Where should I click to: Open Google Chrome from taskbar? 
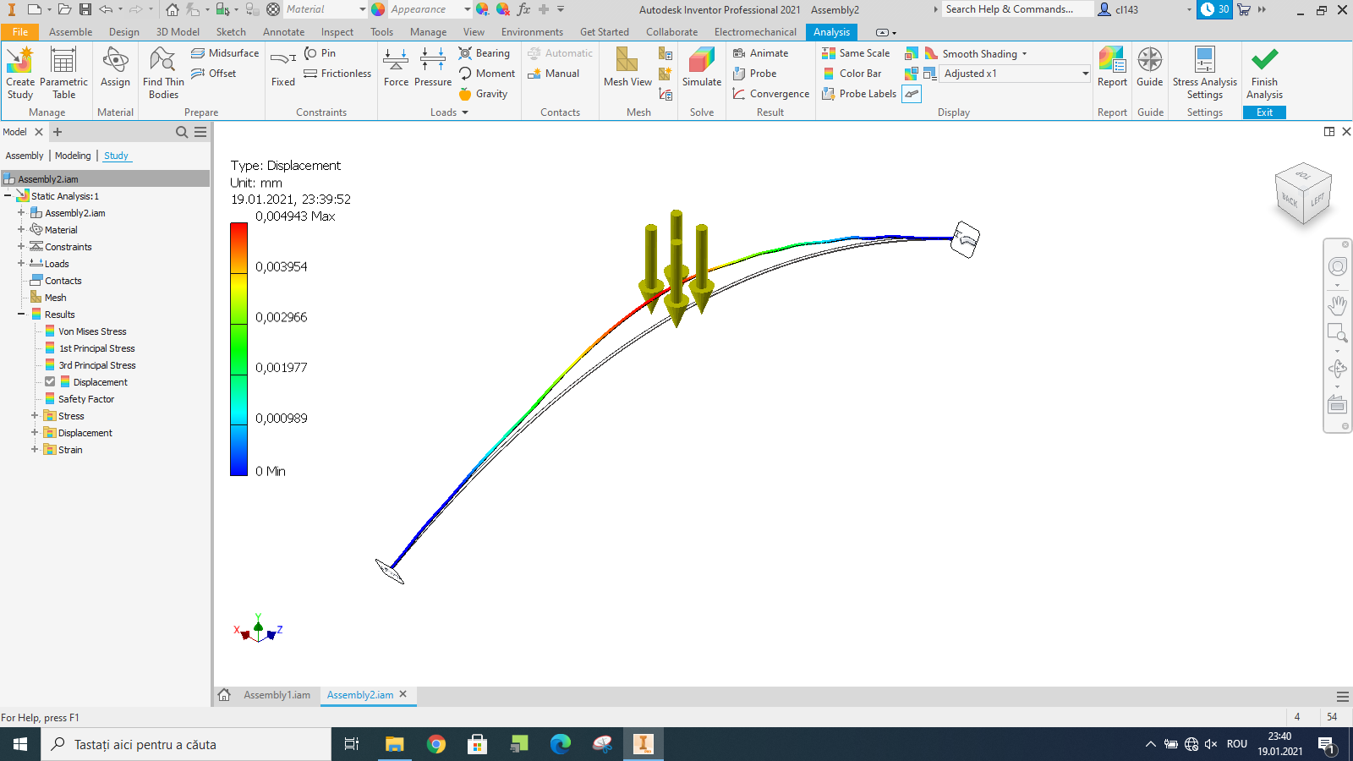point(436,744)
